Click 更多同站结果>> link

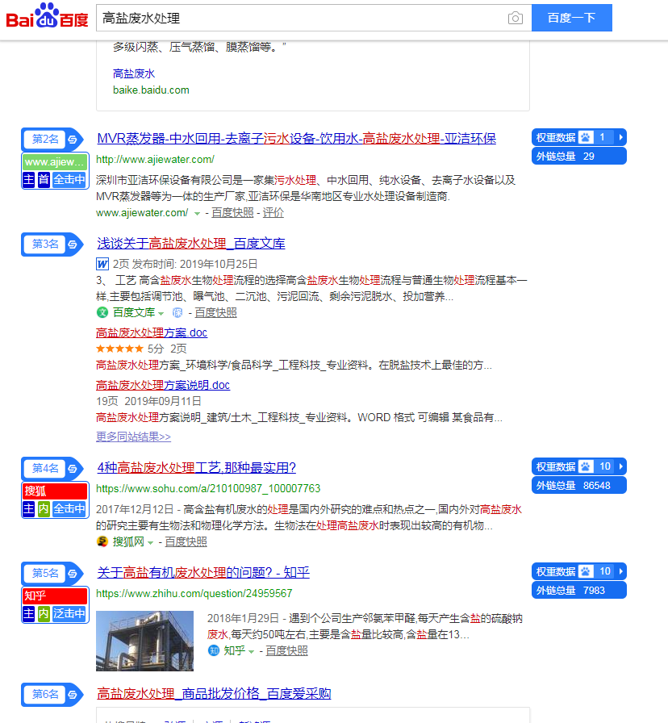(x=133, y=437)
